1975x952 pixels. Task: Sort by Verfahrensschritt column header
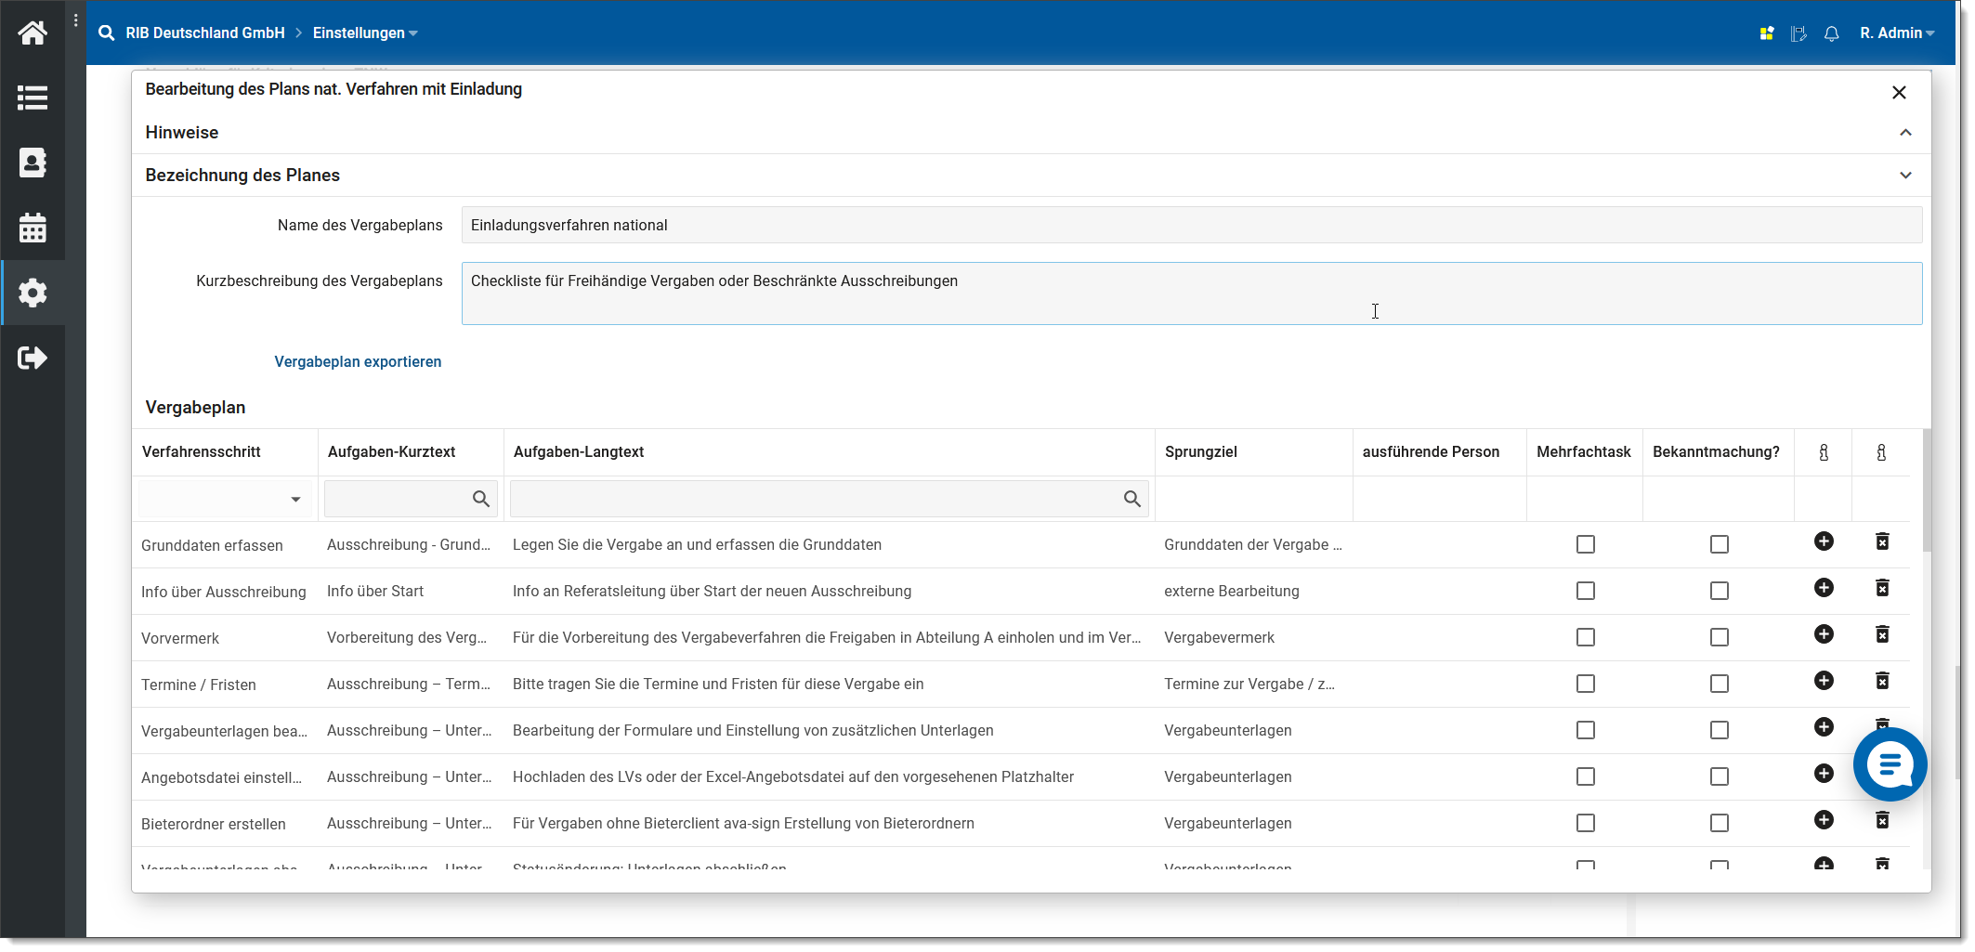[201, 451]
